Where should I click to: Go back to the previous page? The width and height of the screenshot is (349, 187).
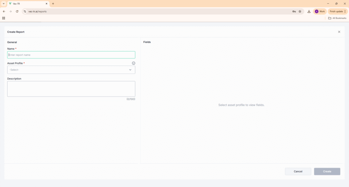point(4,11)
